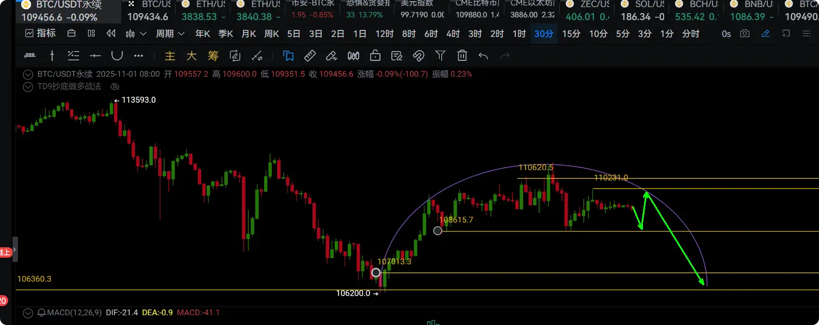Toggle the 筹 chip distribution indicator
Screen dimensions: 819x325
click(x=213, y=55)
